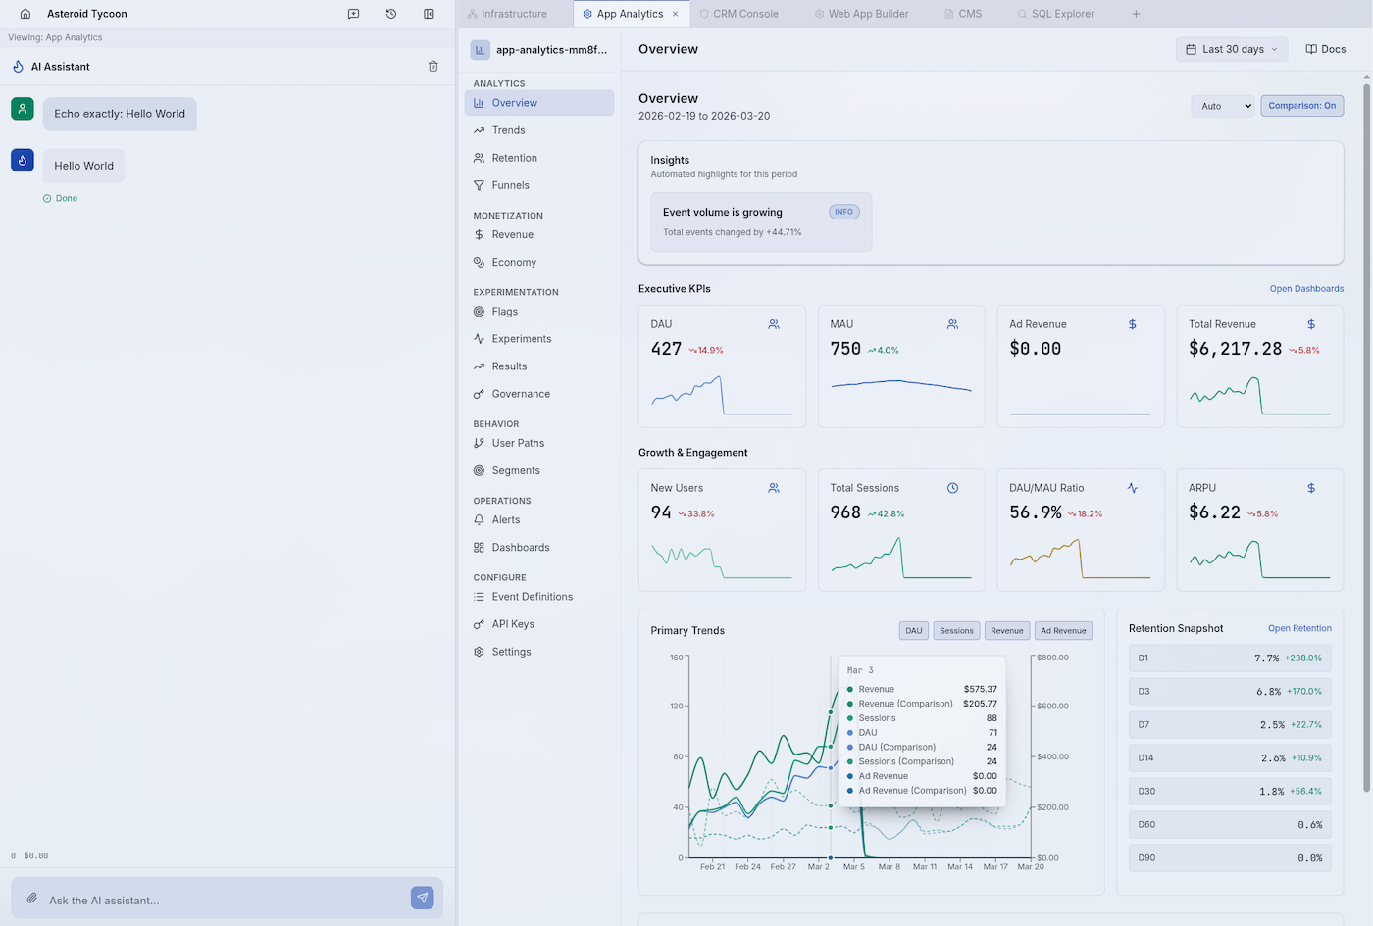This screenshot has height=926, width=1373.
Task: Click the home icon in top bar
Action: tap(25, 14)
